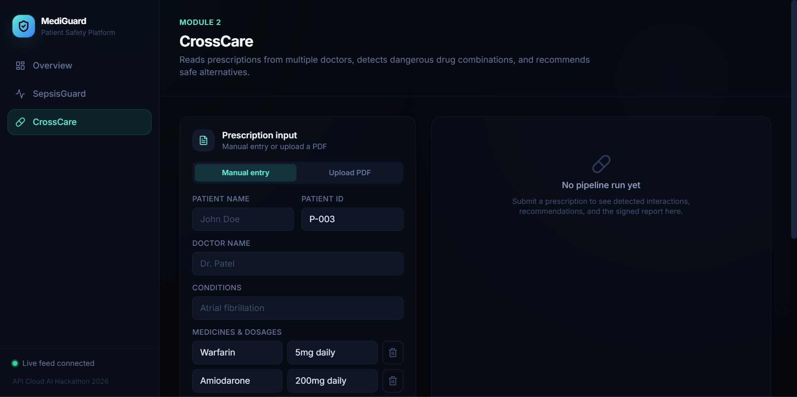
Task: Delete the Warfarin medicine row
Action: point(393,353)
